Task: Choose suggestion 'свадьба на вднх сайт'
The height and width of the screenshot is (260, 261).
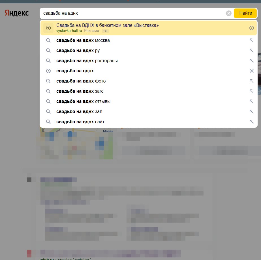Action: (149, 122)
